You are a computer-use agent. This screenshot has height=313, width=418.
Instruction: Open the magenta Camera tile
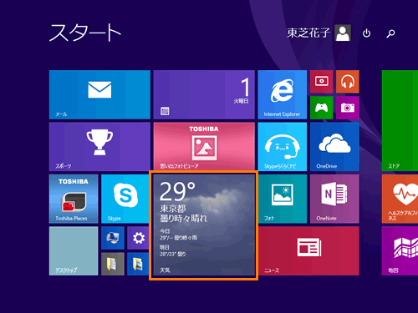click(348, 108)
